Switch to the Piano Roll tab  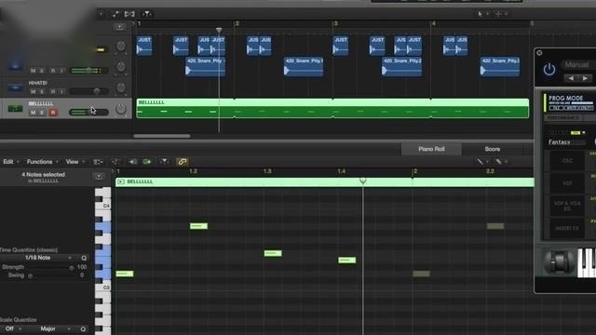tap(431, 149)
